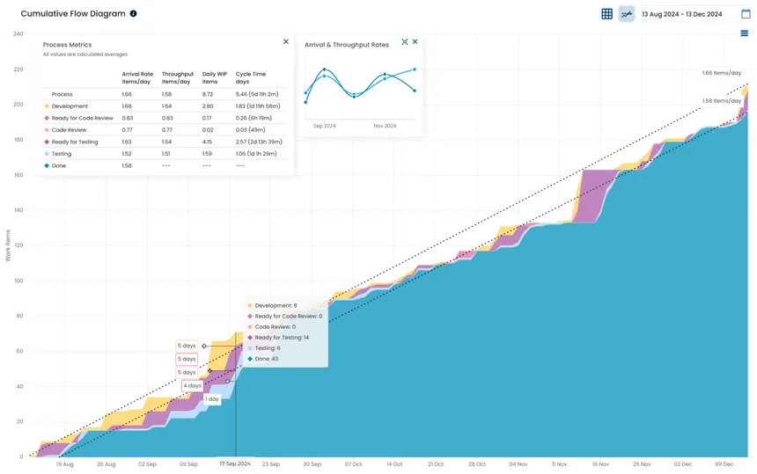Image resolution: width=757 pixels, height=474 pixels.
Task: Expand the Arrival & Throughput Rates chart fullscreen
Action: coord(405,42)
